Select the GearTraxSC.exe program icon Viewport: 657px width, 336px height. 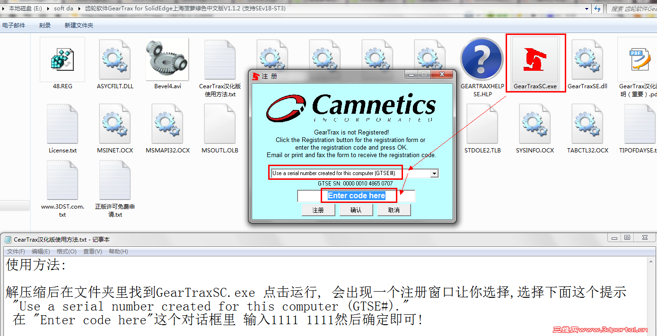point(535,60)
